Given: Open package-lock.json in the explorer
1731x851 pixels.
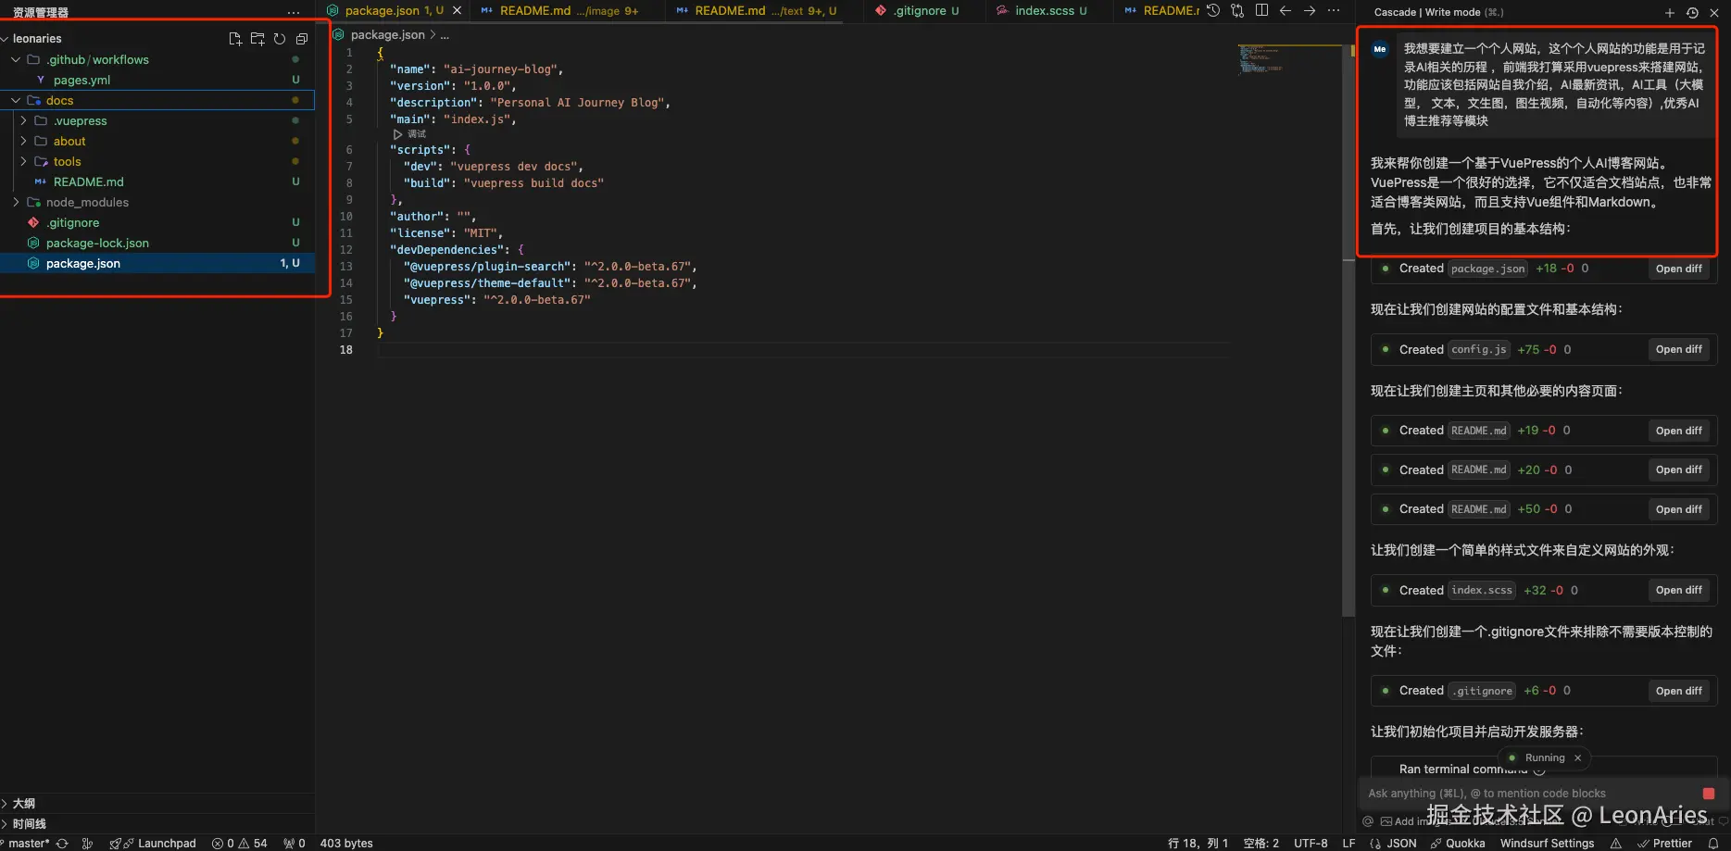Looking at the screenshot, I should pyautogui.click(x=97, y=243).
